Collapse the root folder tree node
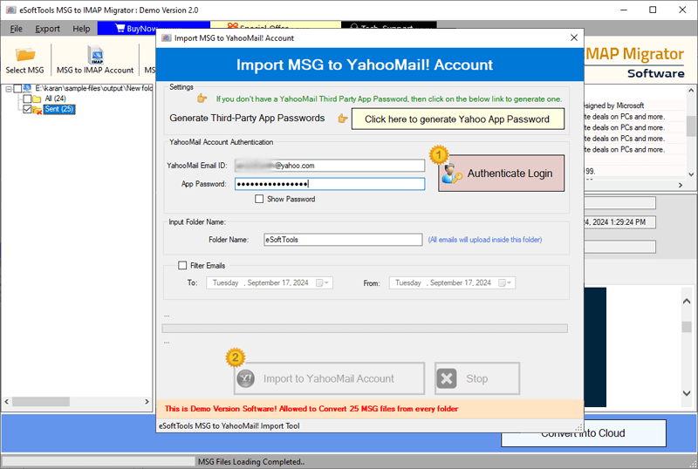Viewport: 698px width, 469px height. pyautogui.click(x=9, y=89)
